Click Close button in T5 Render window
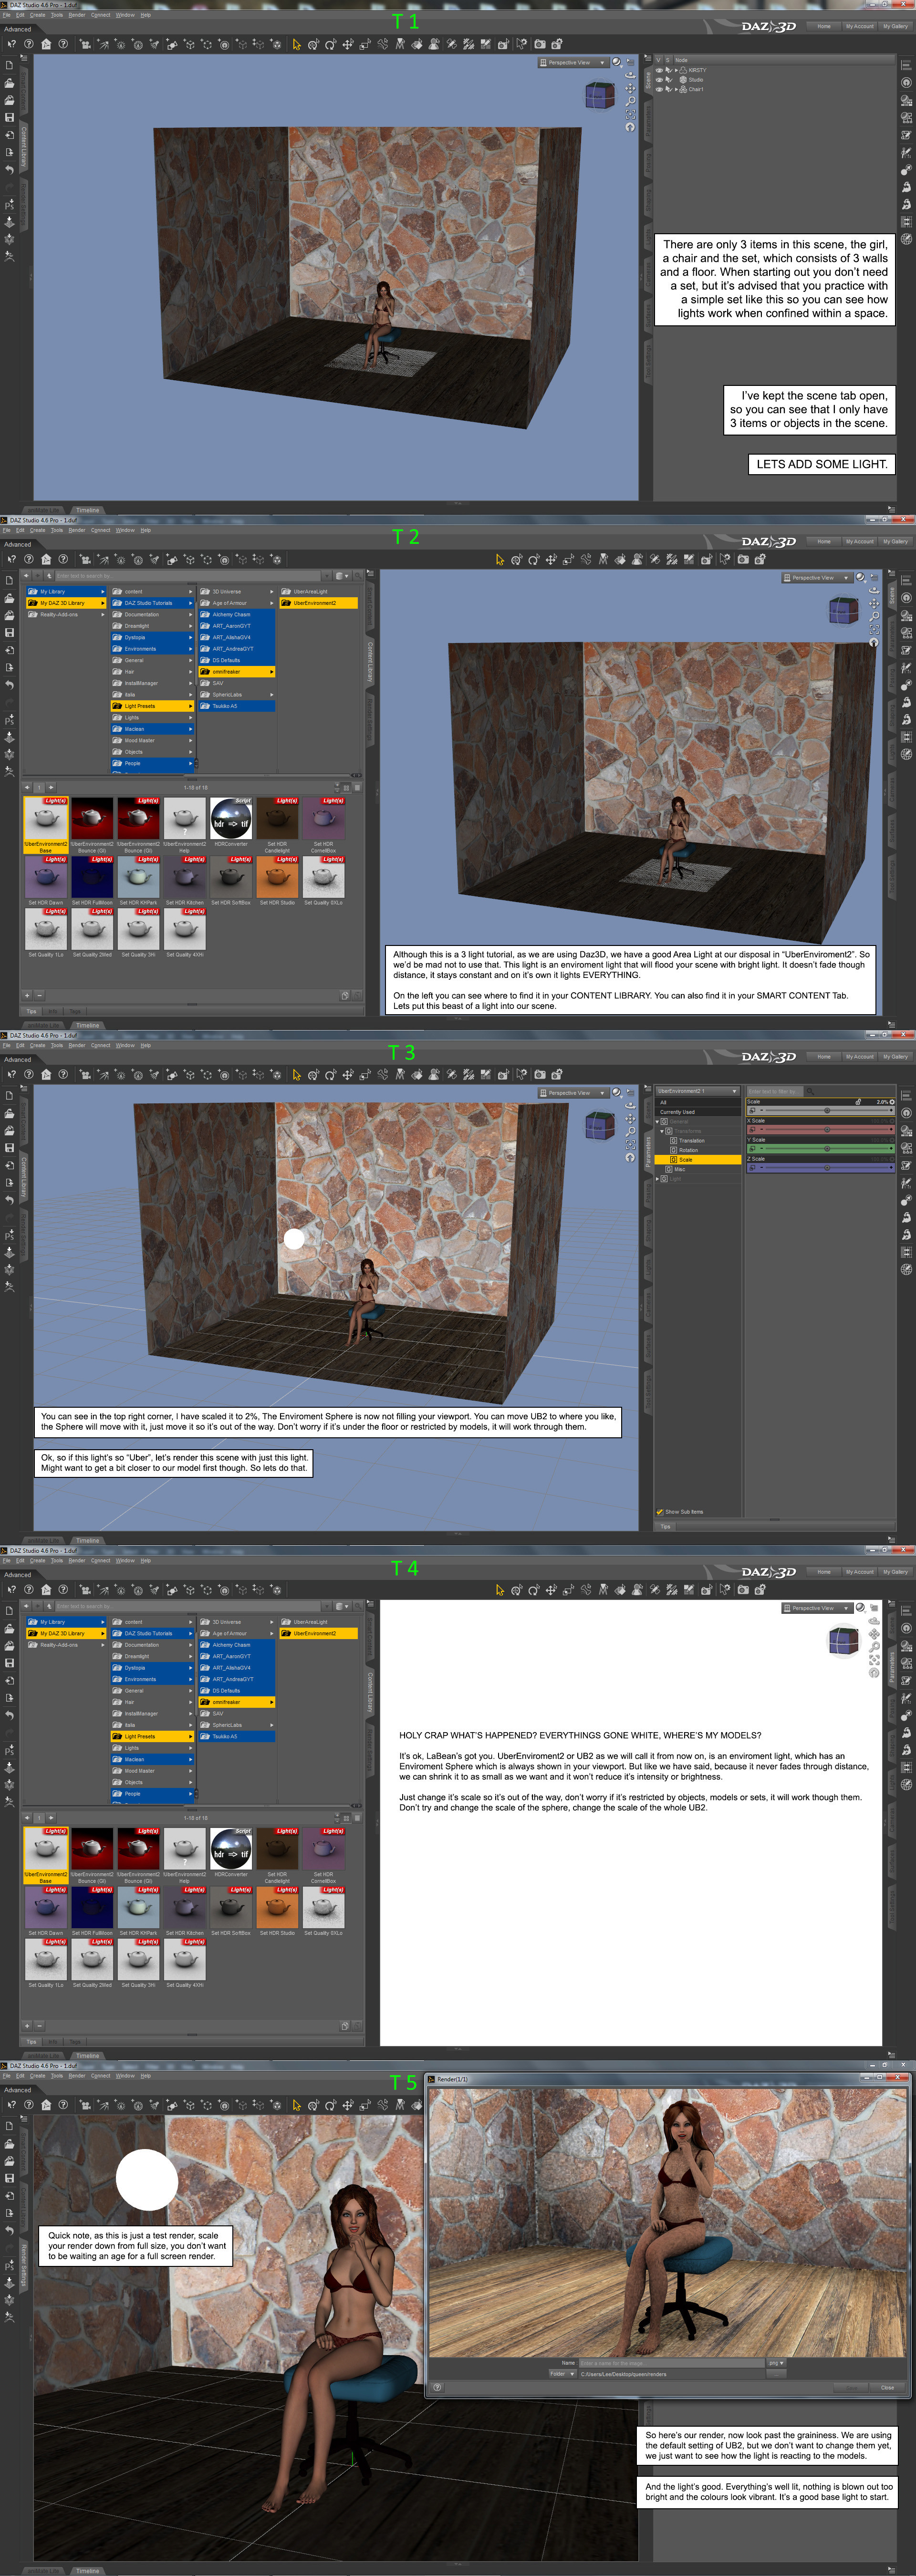This screenshot has height=2576, width=916. (888, 2388)
